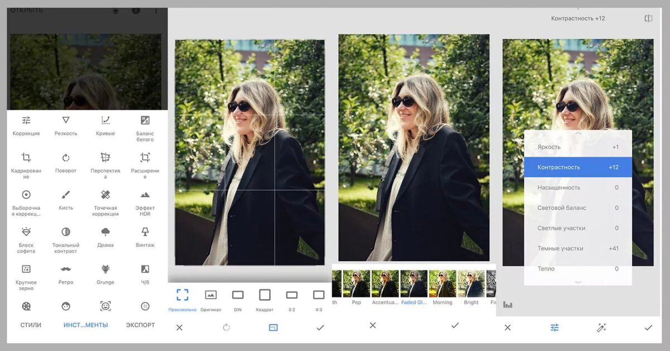Select the DIN crop ratio
Image resolution: width=670 pixels, height=351 pixels.
tap(238, 300)
